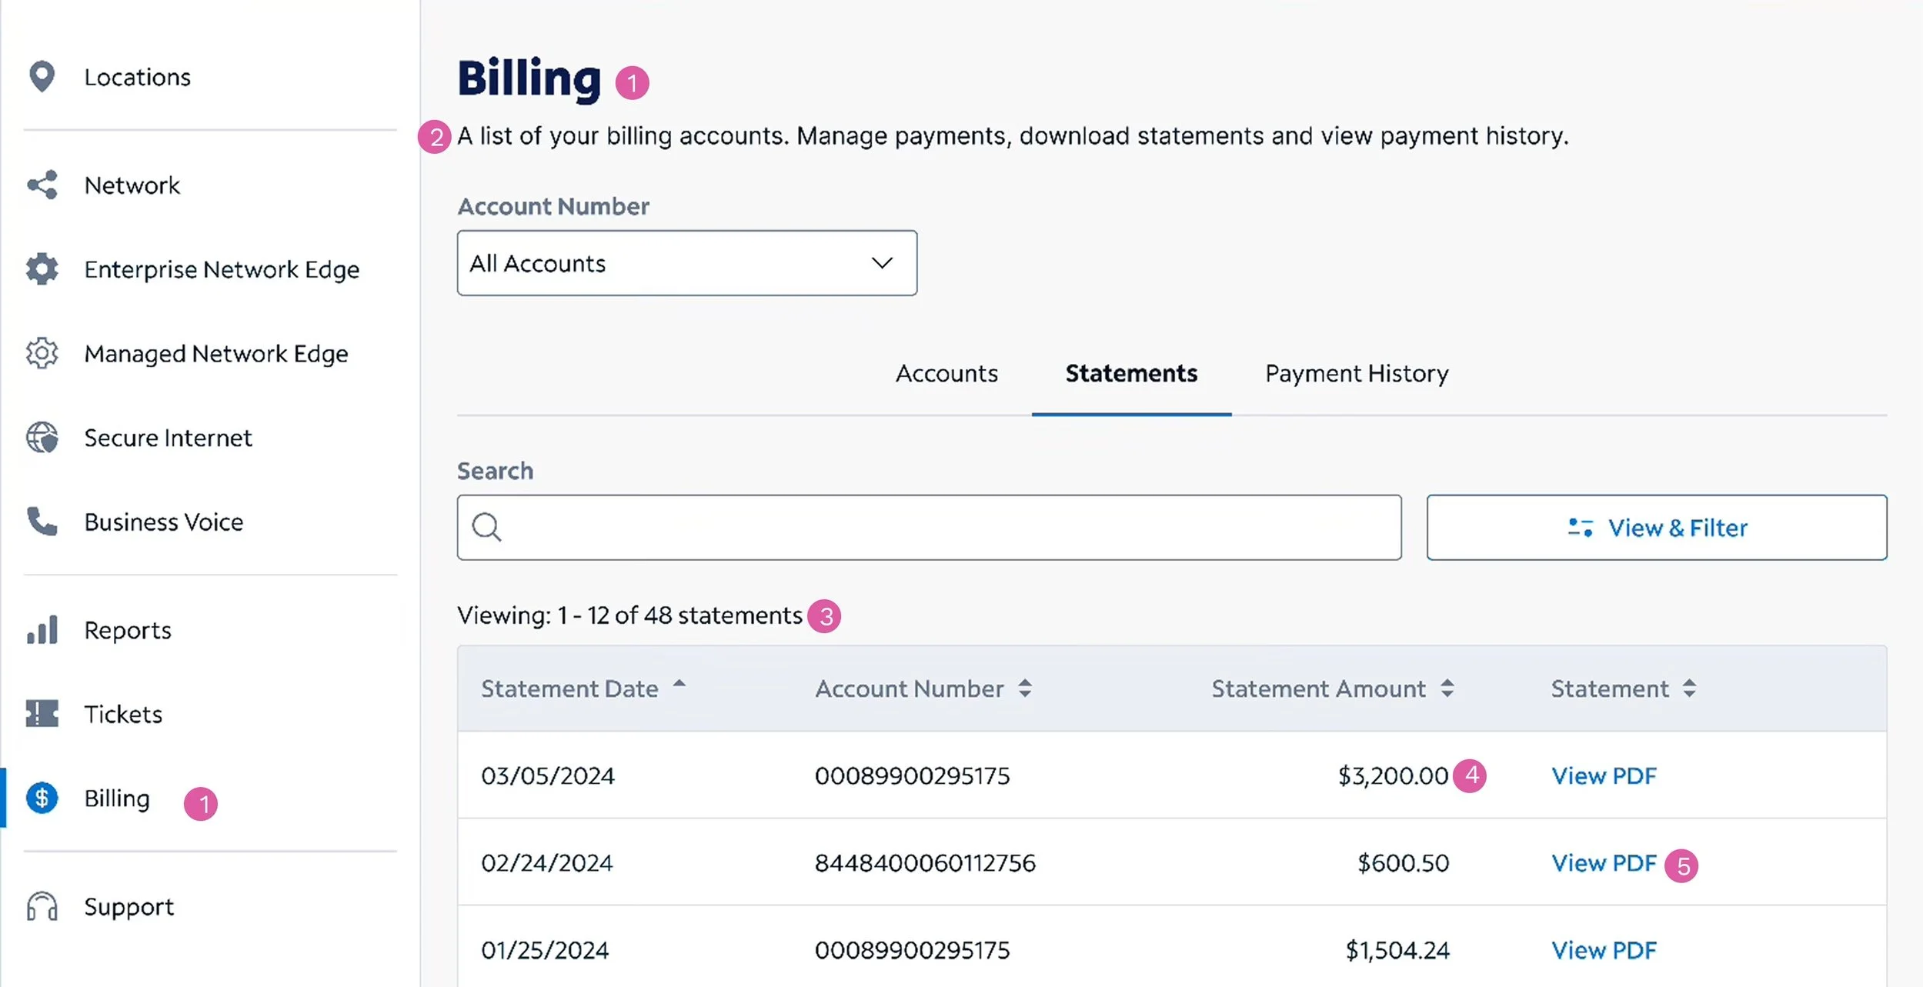The width and height of the screenshot is (1923, 987).
Task: Click the Network share icon
Action: point(41,185)
